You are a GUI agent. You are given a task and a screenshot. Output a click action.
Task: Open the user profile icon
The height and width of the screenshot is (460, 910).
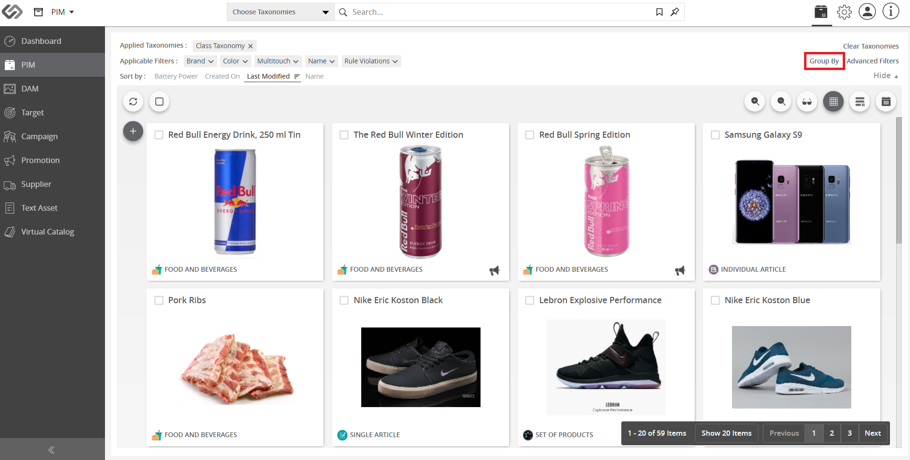867,11
